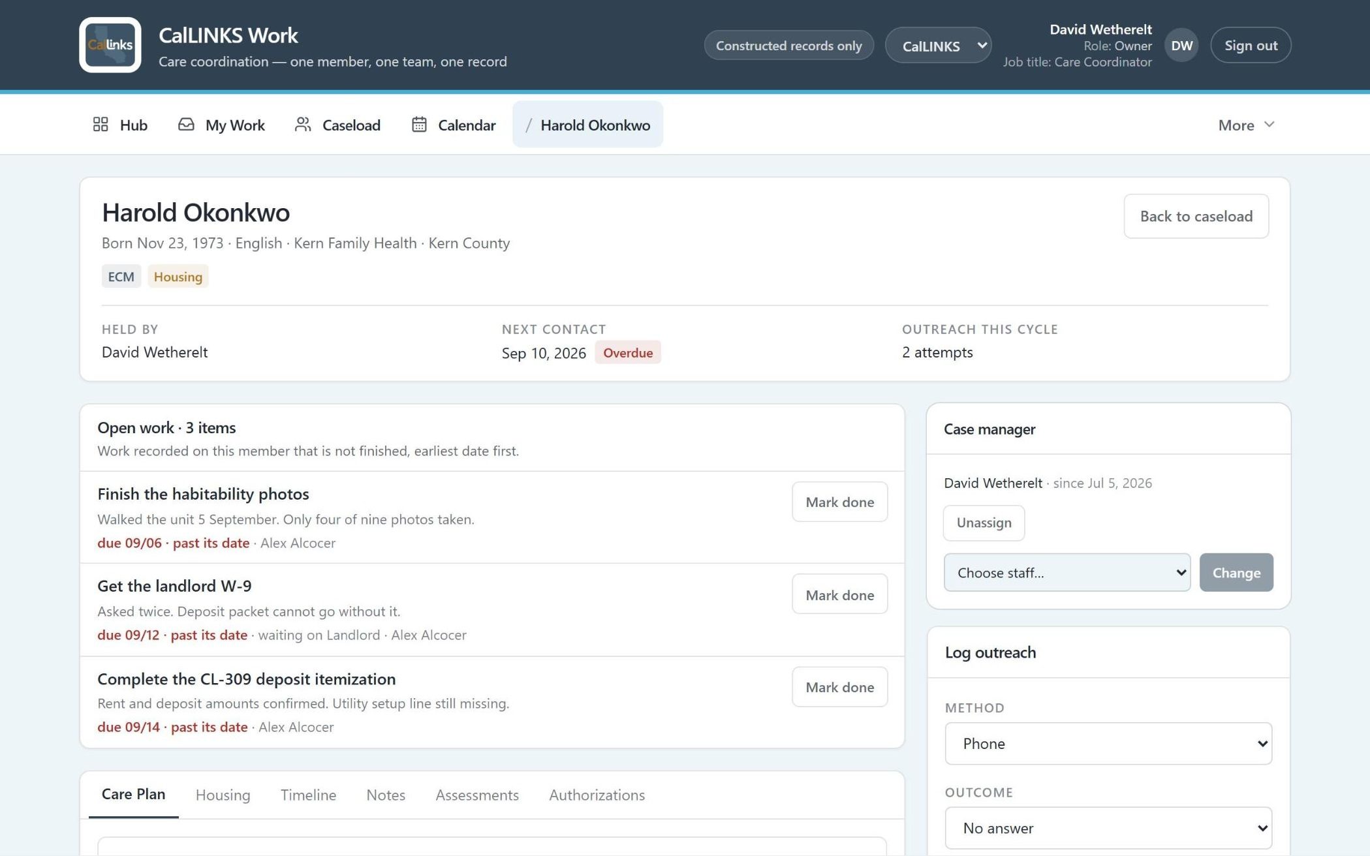
Task: Open the CalLINKS organization dropdown
Action: (938, 45)
